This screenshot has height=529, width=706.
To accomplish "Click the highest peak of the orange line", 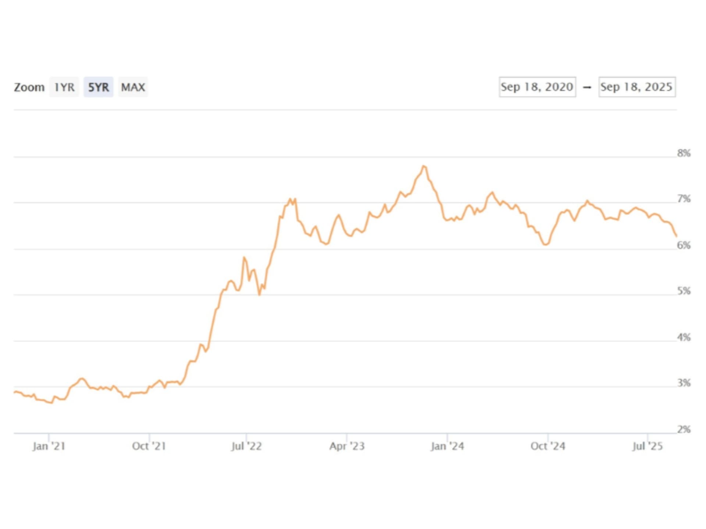I will click(424, 166).
